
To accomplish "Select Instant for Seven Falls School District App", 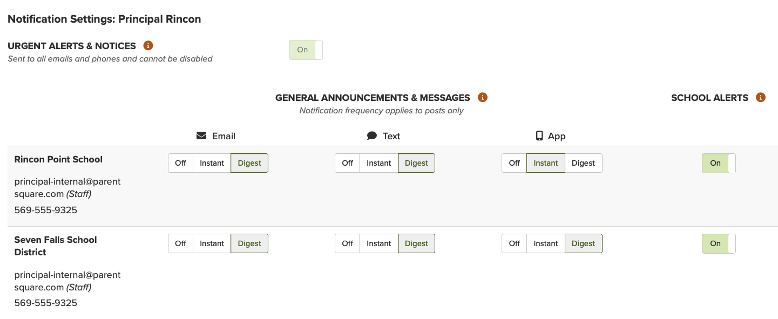I will 546,243.
